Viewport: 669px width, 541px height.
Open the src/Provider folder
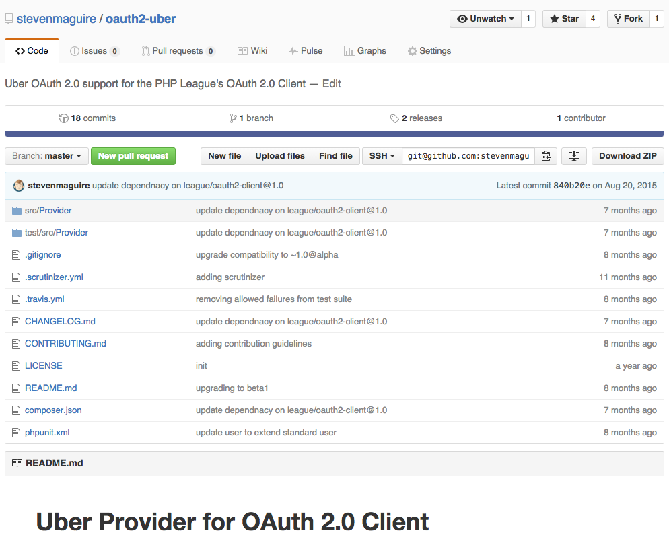48,211
